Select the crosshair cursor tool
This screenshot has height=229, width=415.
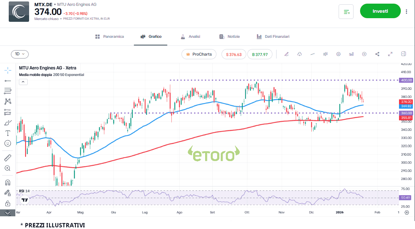(x=8, y=70)
